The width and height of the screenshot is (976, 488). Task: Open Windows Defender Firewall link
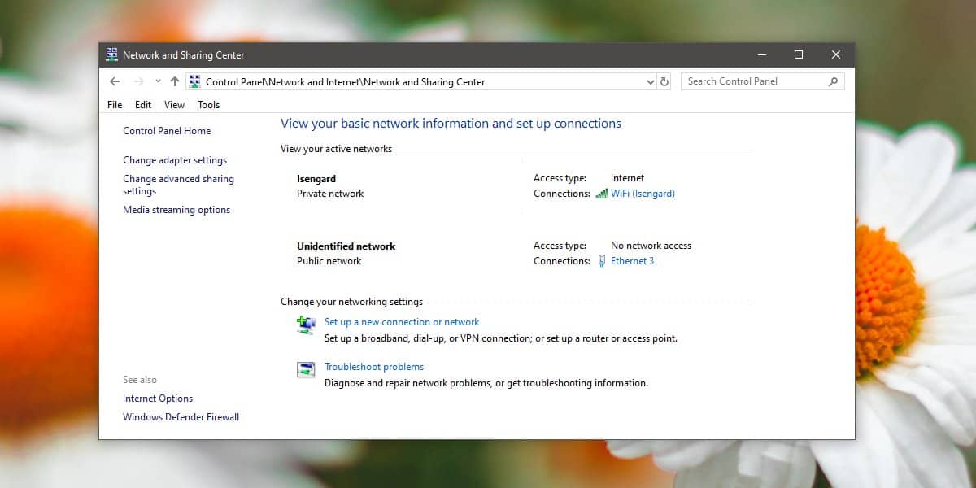tap(181, 417)
